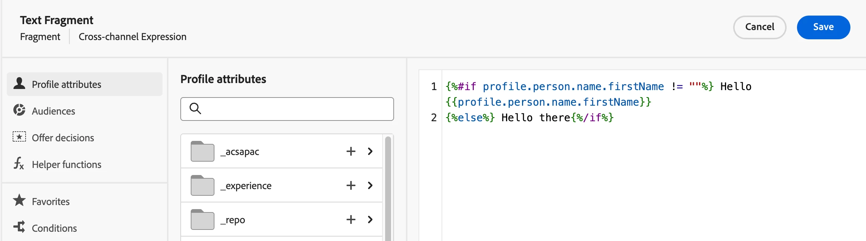This screenshot has height=241, width=866.
Task: Open the Offer decisions menu item
Action: 85,138
